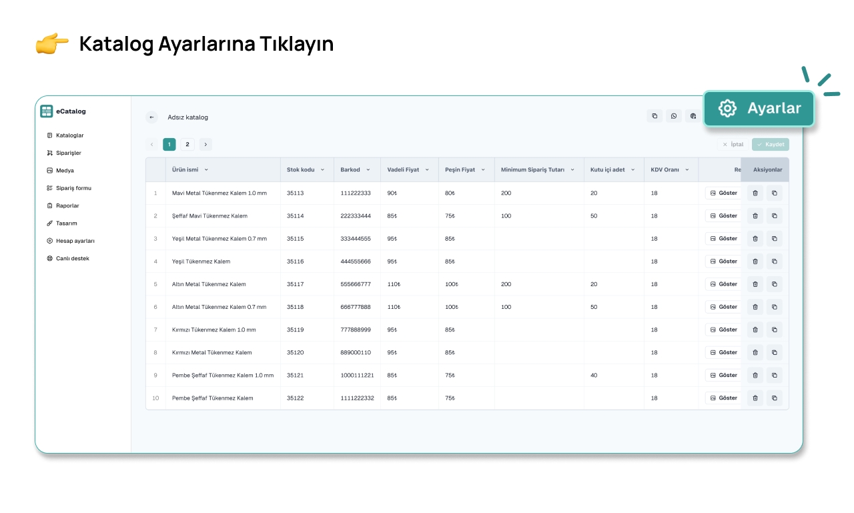The width and height of the screenshot is (854, 513).
Task: Select Hesap ayarları in the sidebar
Action: (x=75, y=241)
